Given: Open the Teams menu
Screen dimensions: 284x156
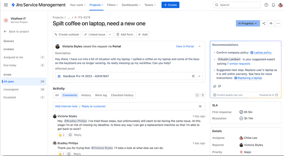Looking at the screenshot, I should coord(150,5).
